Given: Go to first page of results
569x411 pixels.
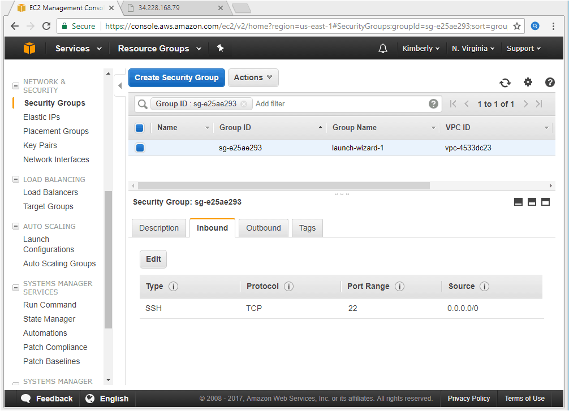Looking at the screenshot, I should [453, 104].
